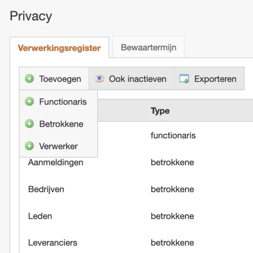Open the Leveranciers entry
Image resolution: width=253 pixels, height=253 pixels.
click(x=53, y=243)
